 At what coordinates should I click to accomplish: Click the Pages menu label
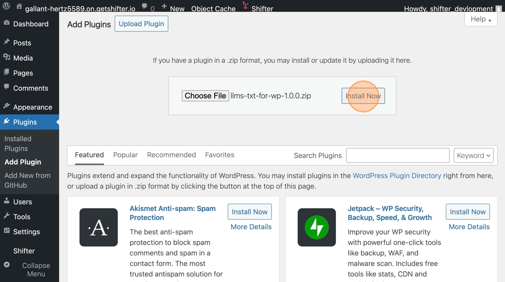click(x=23, y=73)
